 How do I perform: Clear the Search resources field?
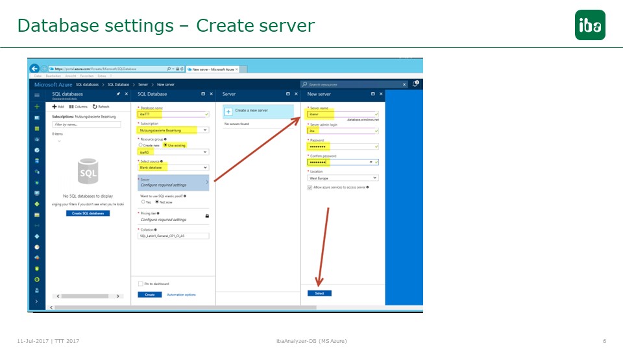coord(404,84)
